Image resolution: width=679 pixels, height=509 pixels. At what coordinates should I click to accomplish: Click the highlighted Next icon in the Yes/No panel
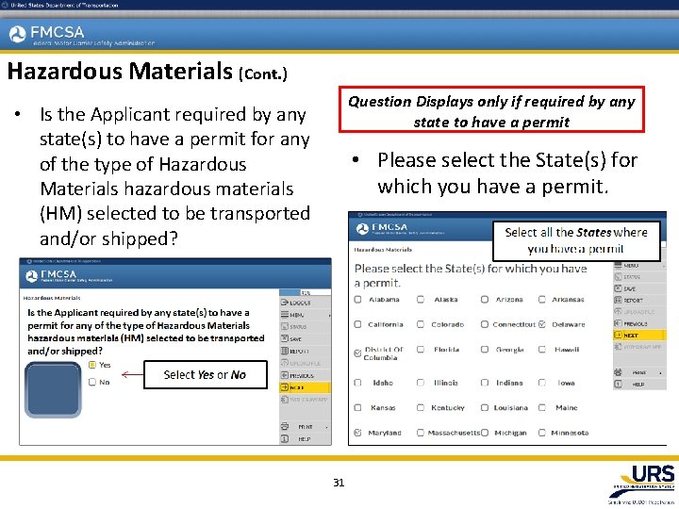click(x=285, y=387)
